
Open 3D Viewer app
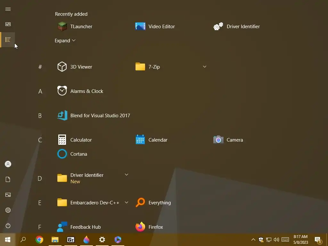point(75,67)
